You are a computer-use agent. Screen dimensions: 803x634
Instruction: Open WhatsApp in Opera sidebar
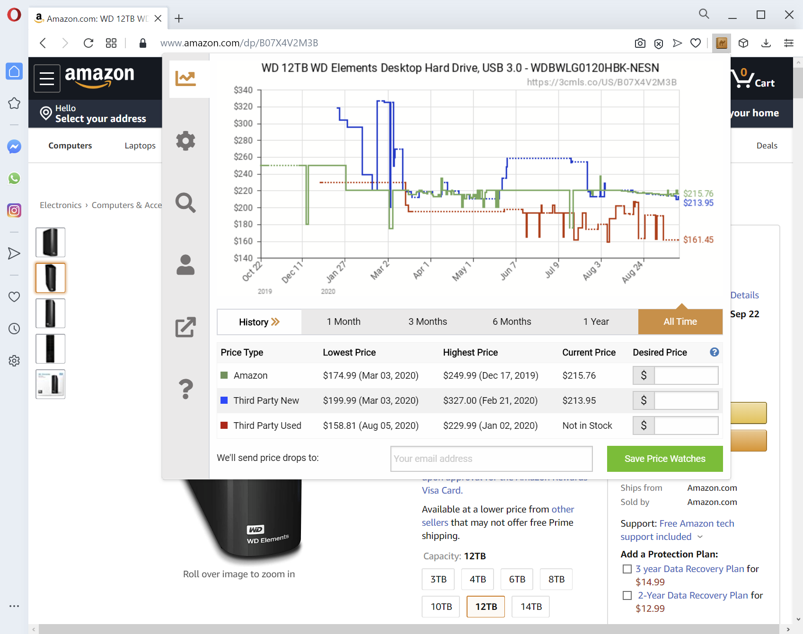pyautogui.click(x=14, y=178)
